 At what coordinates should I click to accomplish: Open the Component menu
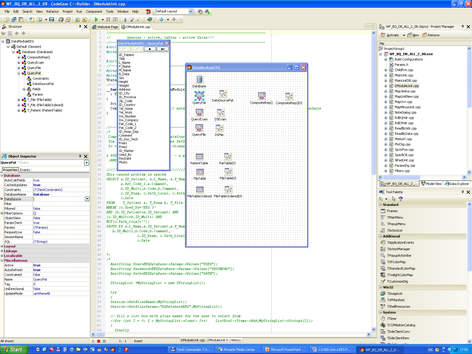point(94,12)
